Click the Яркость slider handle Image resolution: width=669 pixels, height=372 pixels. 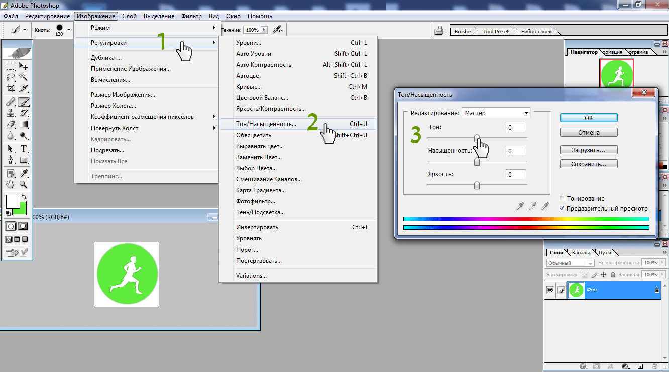(477, 185)
